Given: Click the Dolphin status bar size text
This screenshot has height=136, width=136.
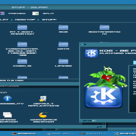Looking at the screenshot, I should (12, 81).
